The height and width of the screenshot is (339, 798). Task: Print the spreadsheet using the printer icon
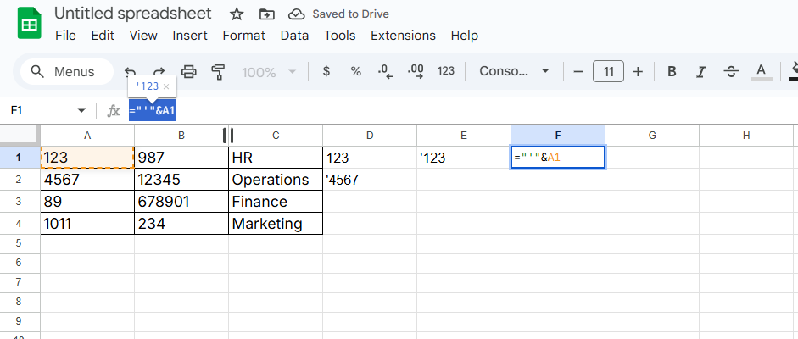tap(189, 72)
